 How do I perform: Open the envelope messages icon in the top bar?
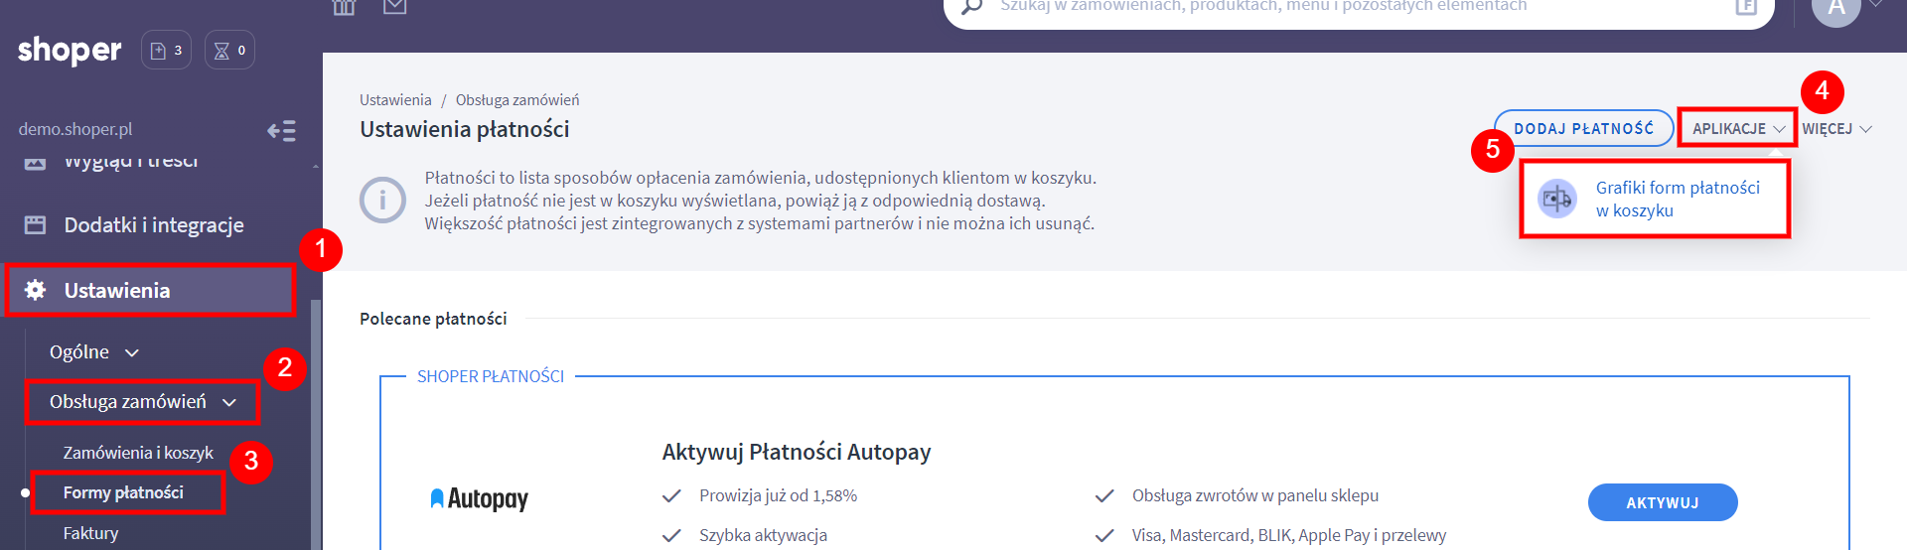[394, 7]
